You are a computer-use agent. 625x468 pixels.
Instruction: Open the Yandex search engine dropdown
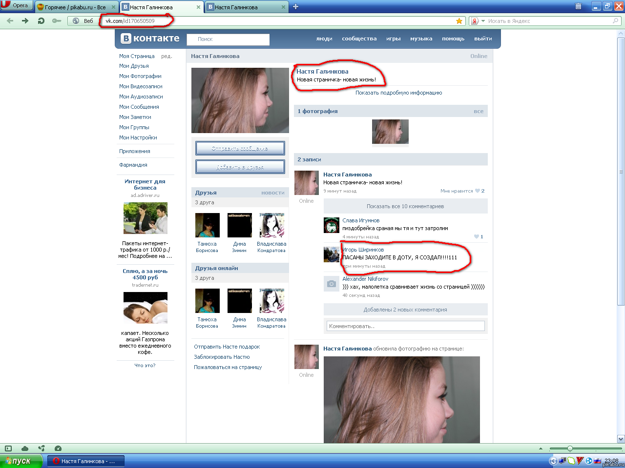[x=477, y=21]
